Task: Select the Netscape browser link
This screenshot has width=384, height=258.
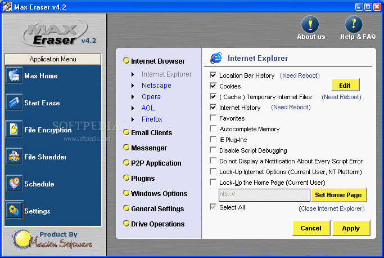Action: (156, 86)
